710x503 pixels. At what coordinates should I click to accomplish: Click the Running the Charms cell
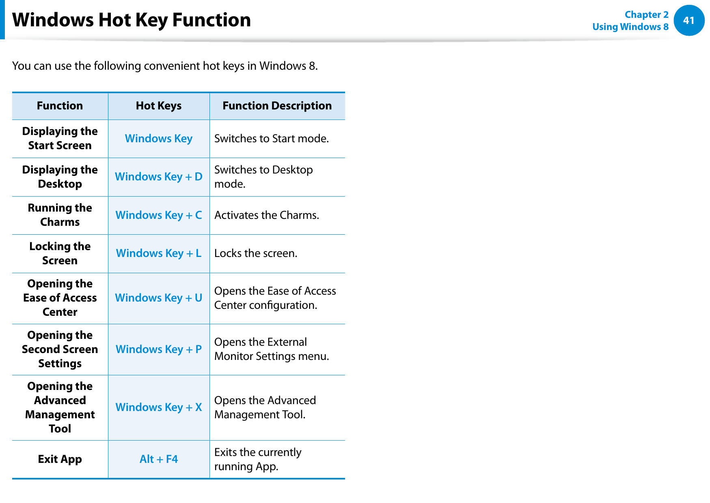point(60,215)
